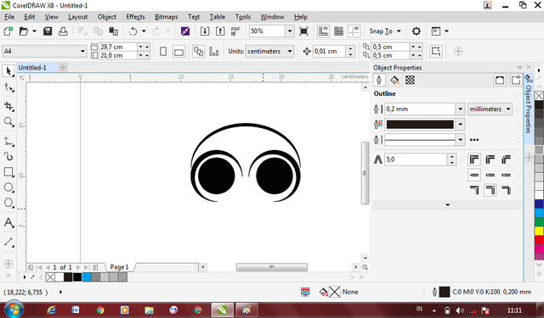Select the Parallel Dimension tool

click(8, 242)
